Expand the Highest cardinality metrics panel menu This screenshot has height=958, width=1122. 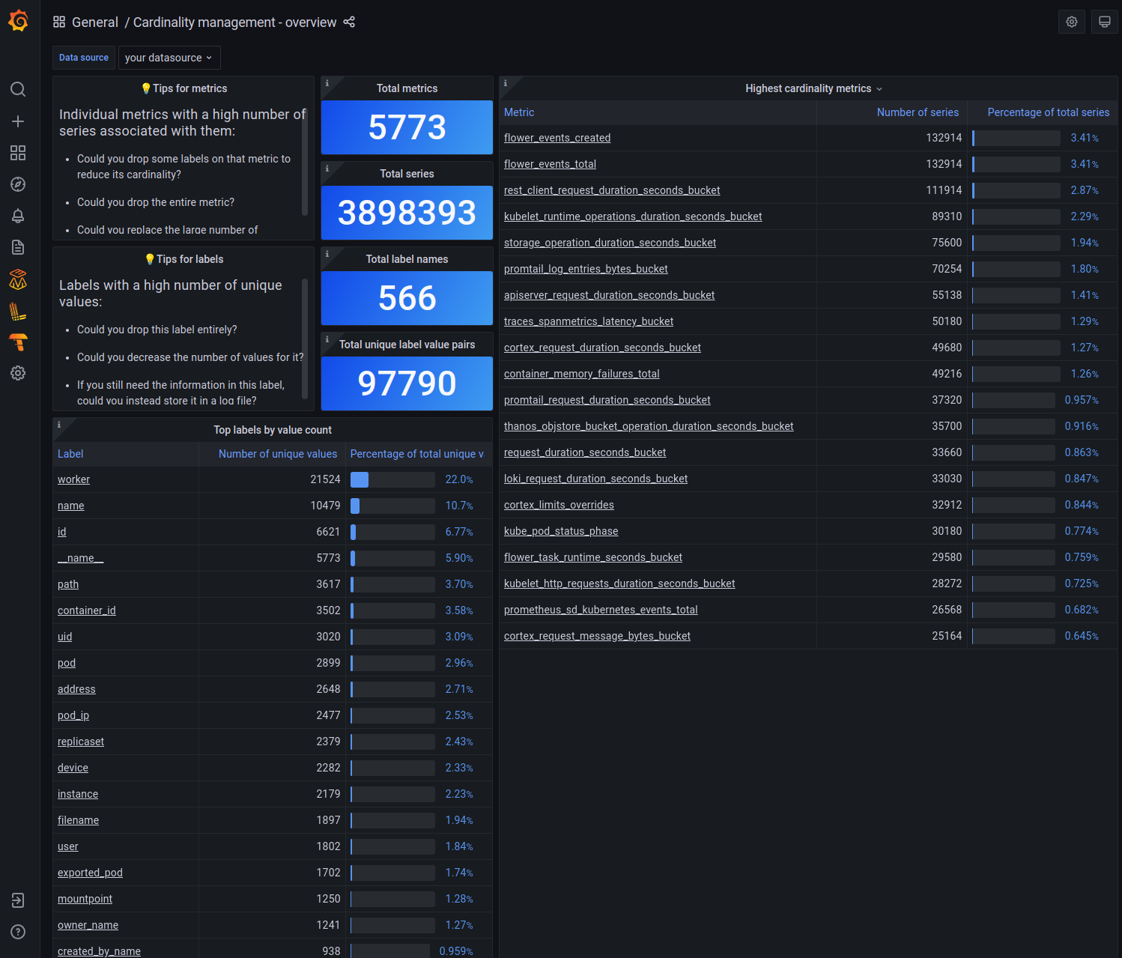point(879,88)
